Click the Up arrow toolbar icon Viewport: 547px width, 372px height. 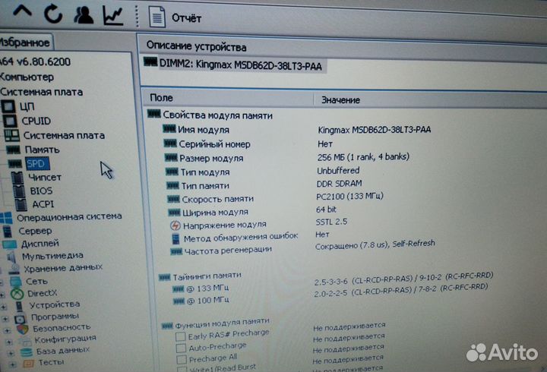22,11
